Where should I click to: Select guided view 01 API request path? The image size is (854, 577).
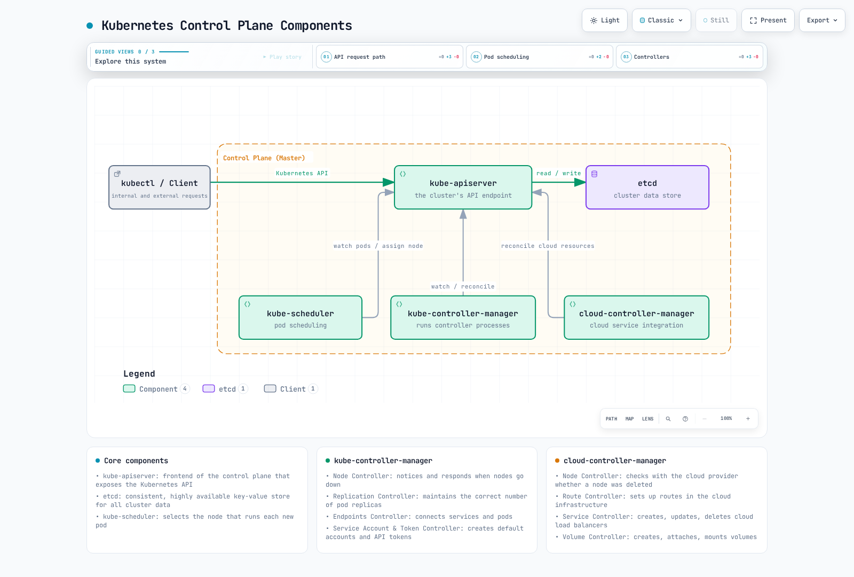click(x=390, y=57)
